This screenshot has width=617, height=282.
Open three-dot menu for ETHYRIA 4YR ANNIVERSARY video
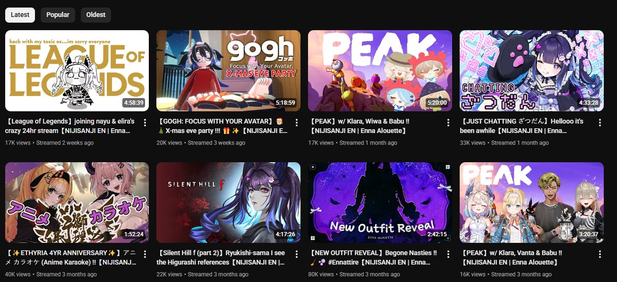pyautogui.click(x=145, y=254)
